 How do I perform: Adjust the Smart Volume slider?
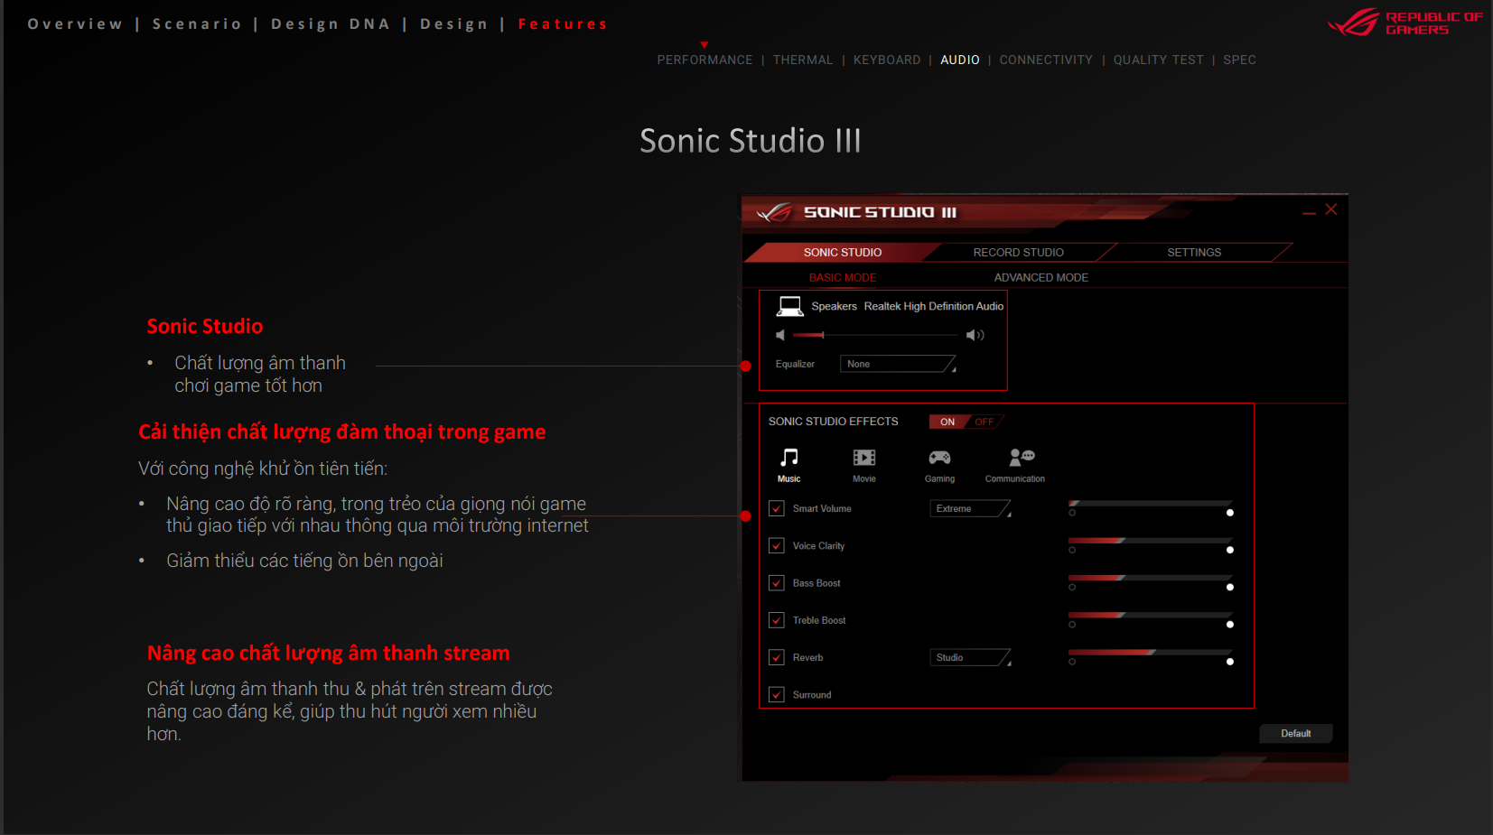click(x=1151, y=504)
